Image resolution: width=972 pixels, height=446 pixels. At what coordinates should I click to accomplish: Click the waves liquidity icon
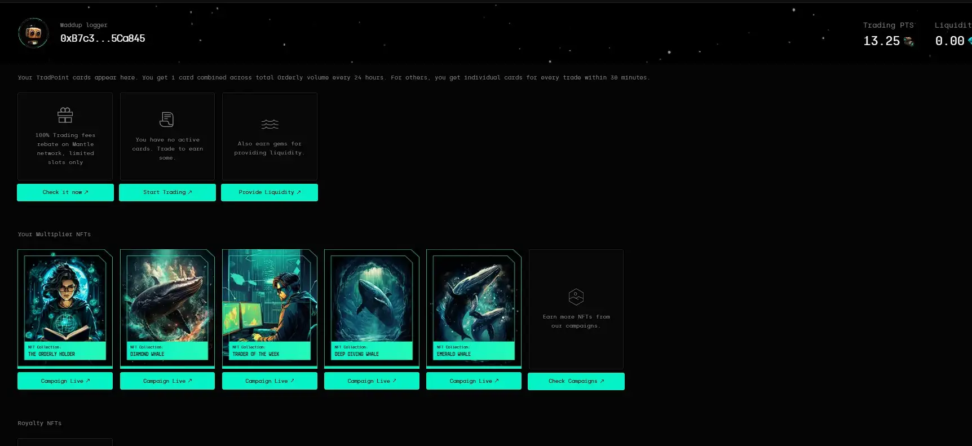[269, 124]
